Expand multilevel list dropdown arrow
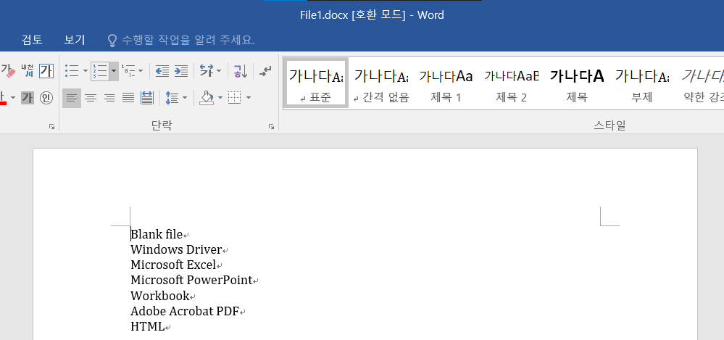The height and width of the screenshot is (340, 724). click(141, 70)
